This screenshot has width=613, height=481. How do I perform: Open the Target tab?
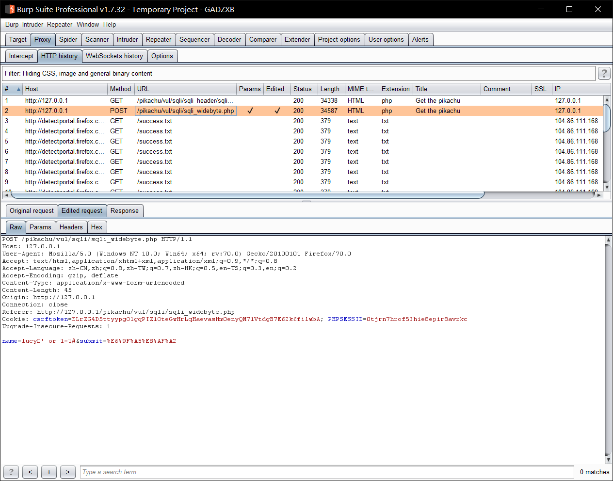click(x=18, y=40)
